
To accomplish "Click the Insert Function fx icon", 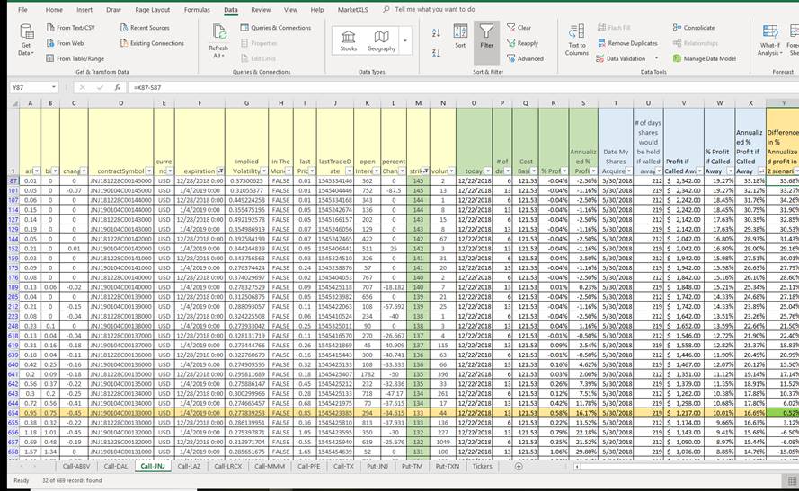I will click(117, 87).
